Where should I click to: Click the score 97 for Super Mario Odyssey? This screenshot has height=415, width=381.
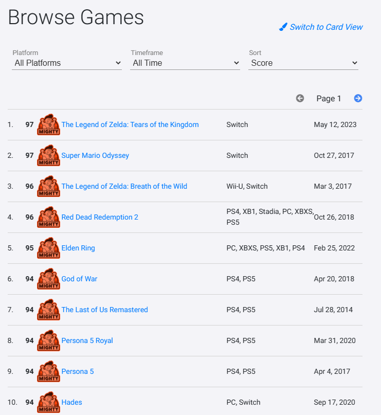point(30,155)
